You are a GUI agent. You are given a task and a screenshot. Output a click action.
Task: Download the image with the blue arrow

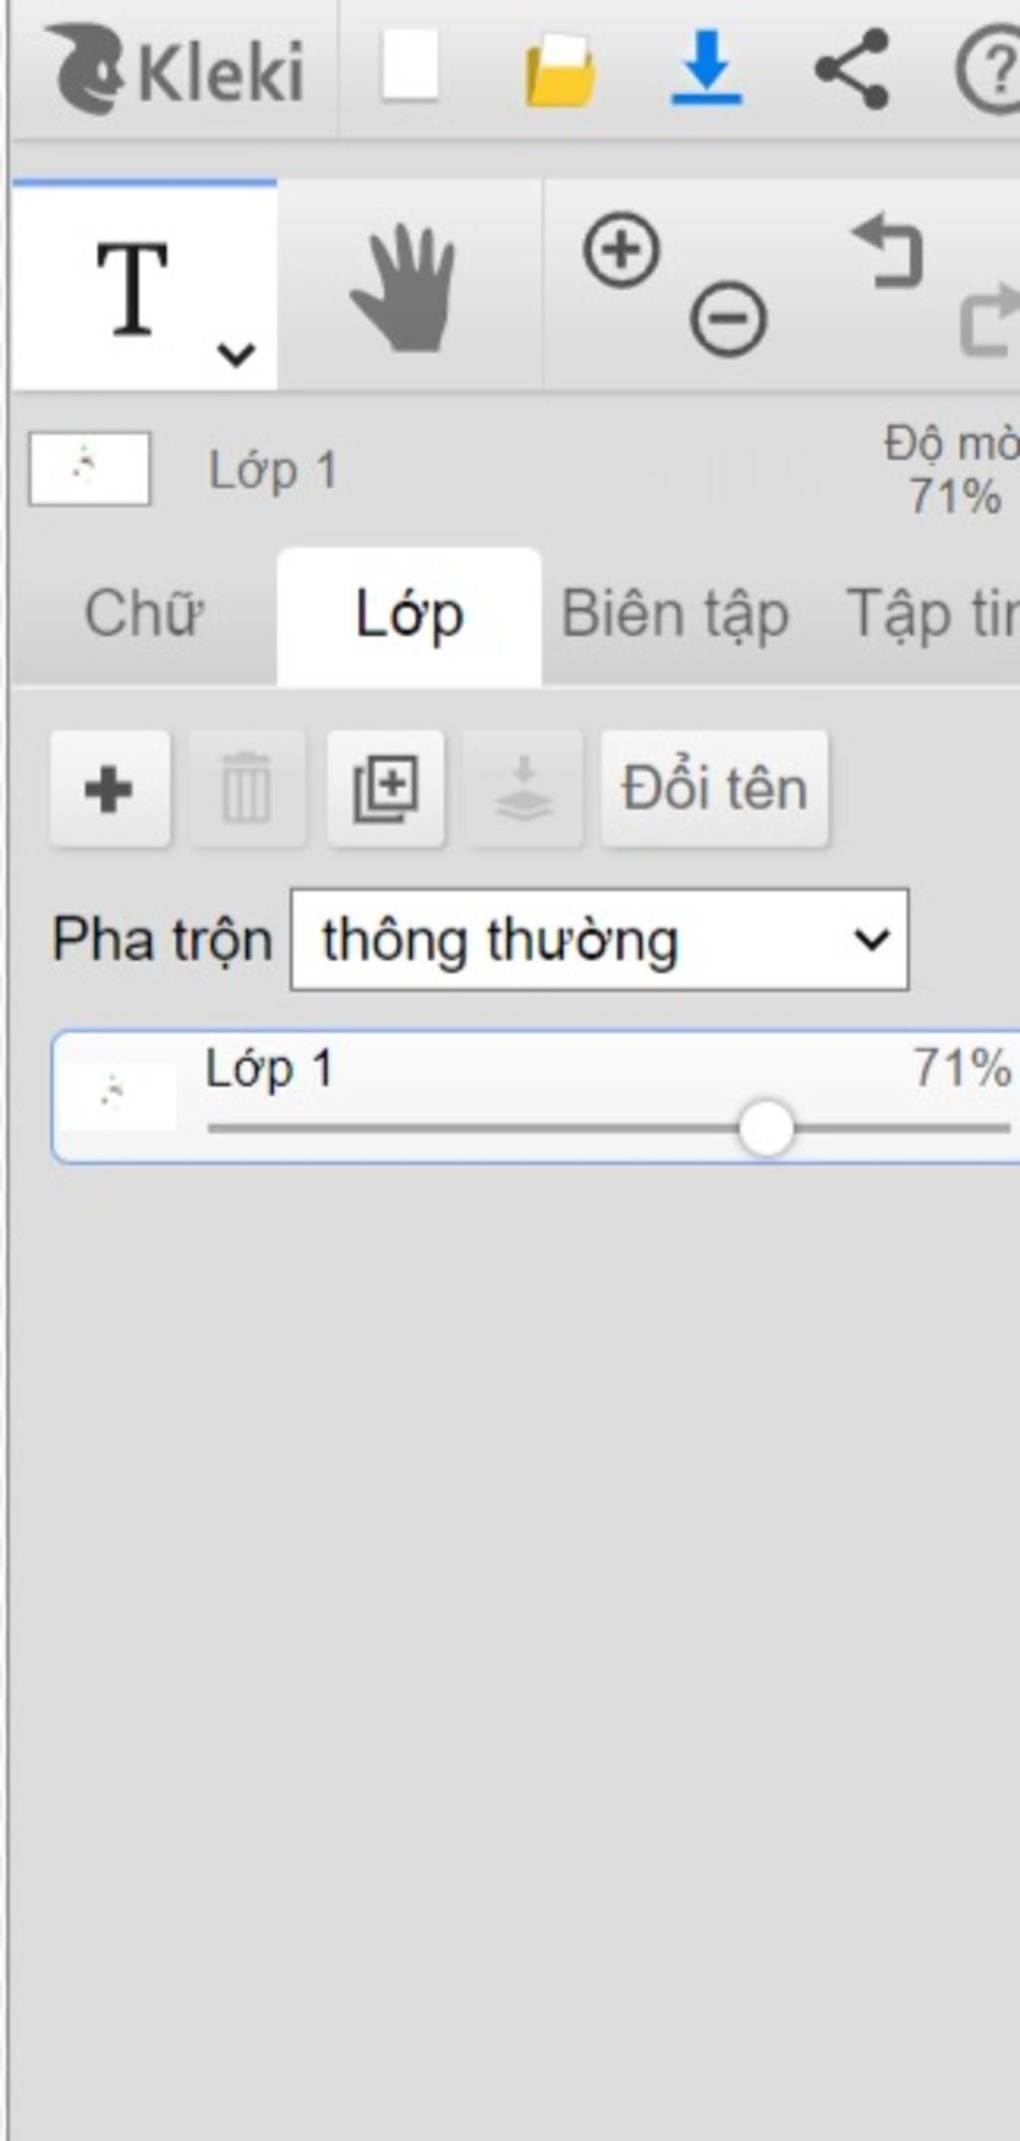click(x=706, y=68)
